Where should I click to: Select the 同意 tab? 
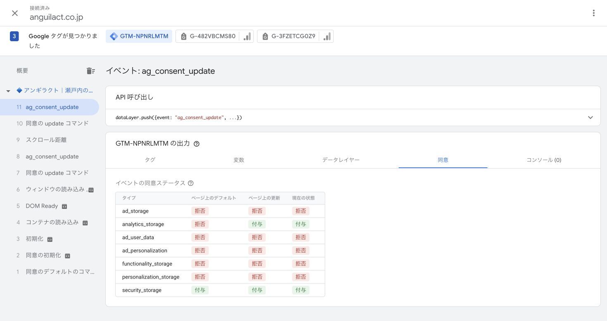443,160
